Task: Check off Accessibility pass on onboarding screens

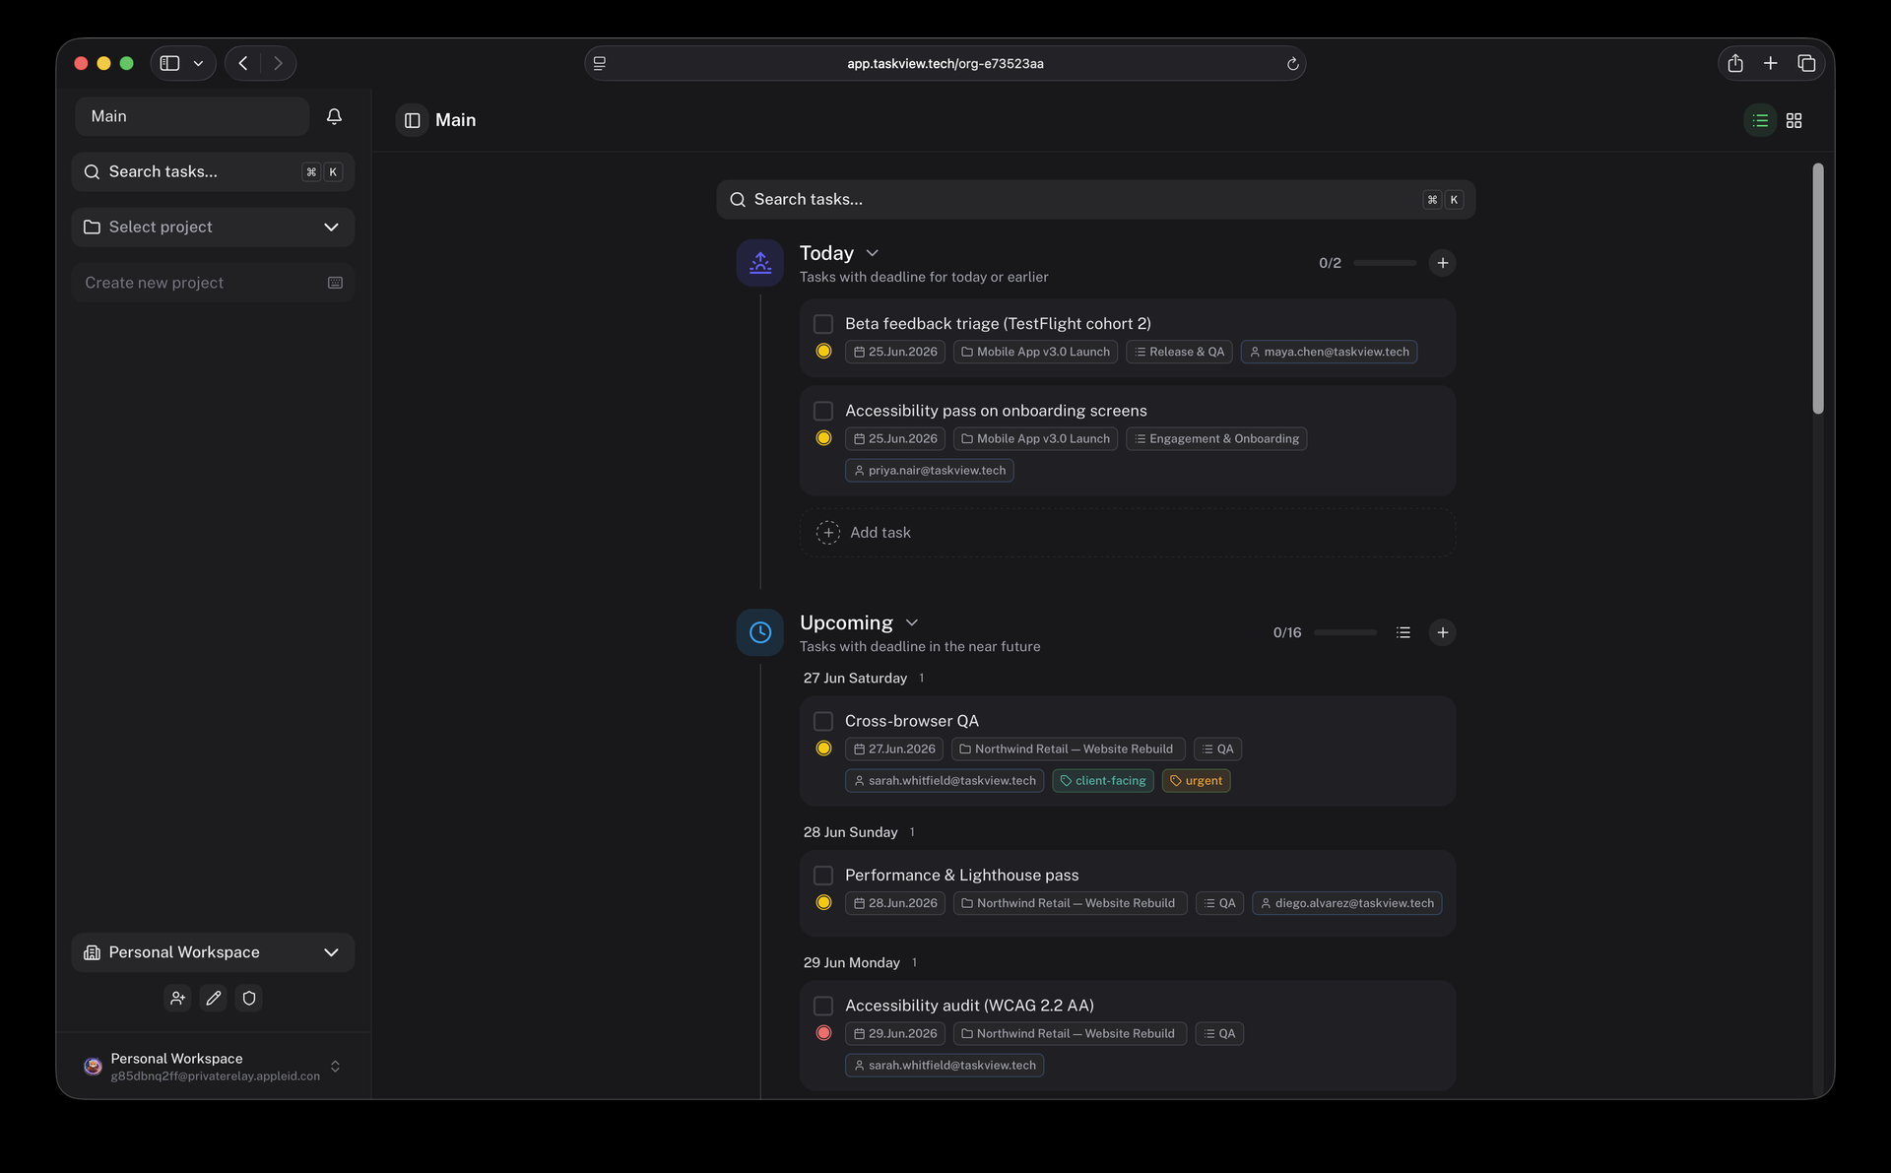Action: 823,411
